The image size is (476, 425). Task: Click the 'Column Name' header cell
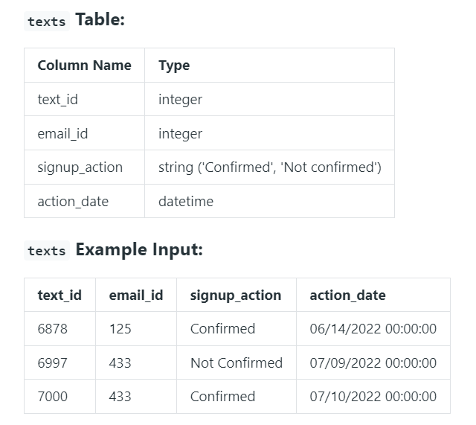84,65
